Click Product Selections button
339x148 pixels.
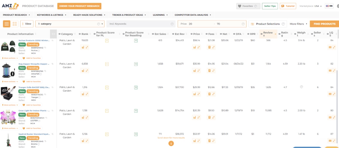point(268,24)
